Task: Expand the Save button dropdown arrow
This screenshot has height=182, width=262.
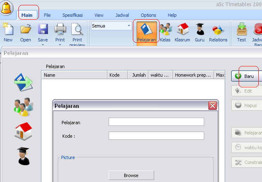Action: click(x=43, y=45)
